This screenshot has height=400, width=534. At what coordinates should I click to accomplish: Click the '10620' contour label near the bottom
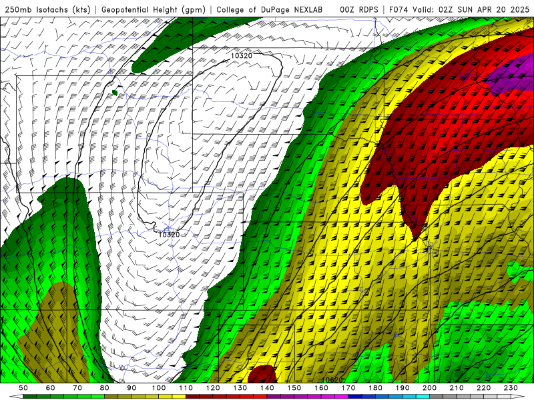coord(332,379)
